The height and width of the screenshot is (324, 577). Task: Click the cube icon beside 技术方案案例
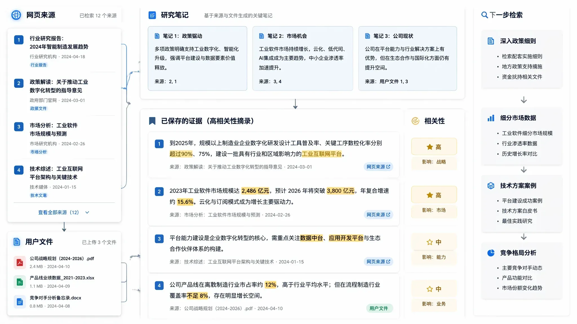(491, 186)
